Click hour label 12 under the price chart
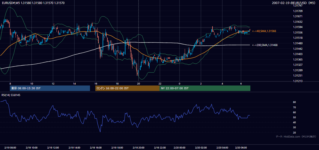Image resolution: width=319 pixels, height=150 pixels. (x=53, y=83)
